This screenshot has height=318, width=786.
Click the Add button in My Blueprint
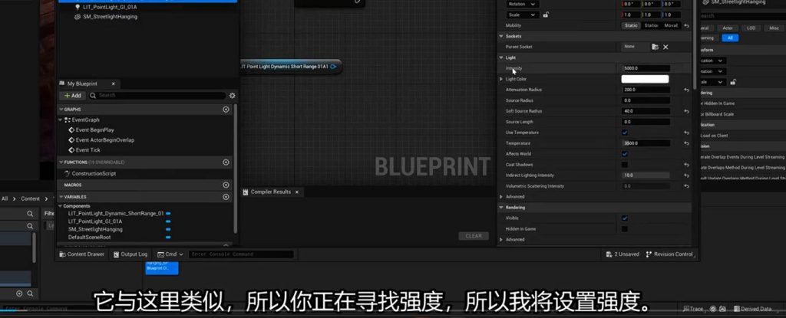click(72, 96)
